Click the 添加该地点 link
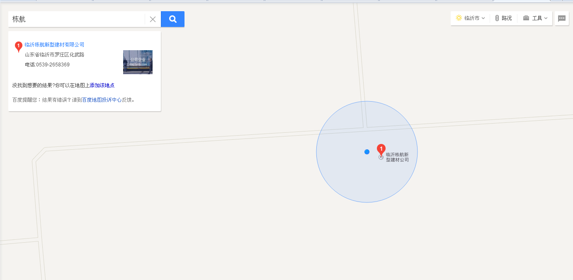This screenshot has height=280, width=573. tap(102, 85)
